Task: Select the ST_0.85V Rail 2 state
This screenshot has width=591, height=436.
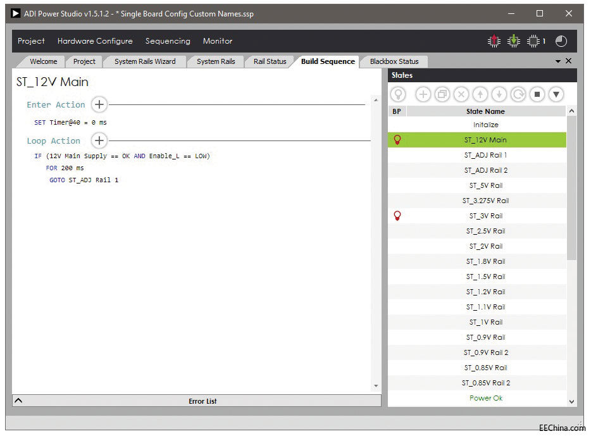Action: 477,383
